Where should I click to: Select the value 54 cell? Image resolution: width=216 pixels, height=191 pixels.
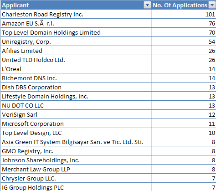pos(184,41)
